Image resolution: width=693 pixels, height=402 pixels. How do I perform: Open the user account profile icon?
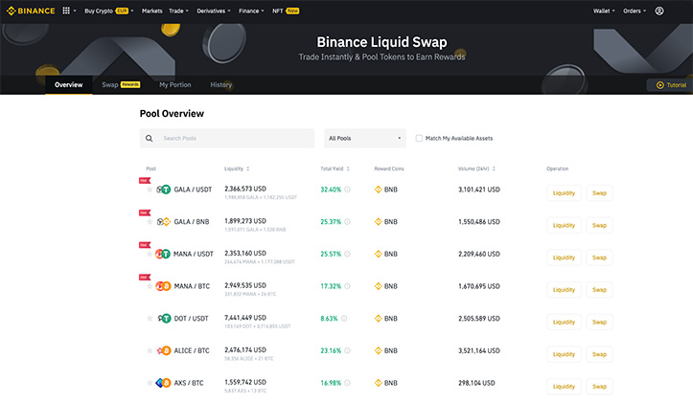coord(658,11)
